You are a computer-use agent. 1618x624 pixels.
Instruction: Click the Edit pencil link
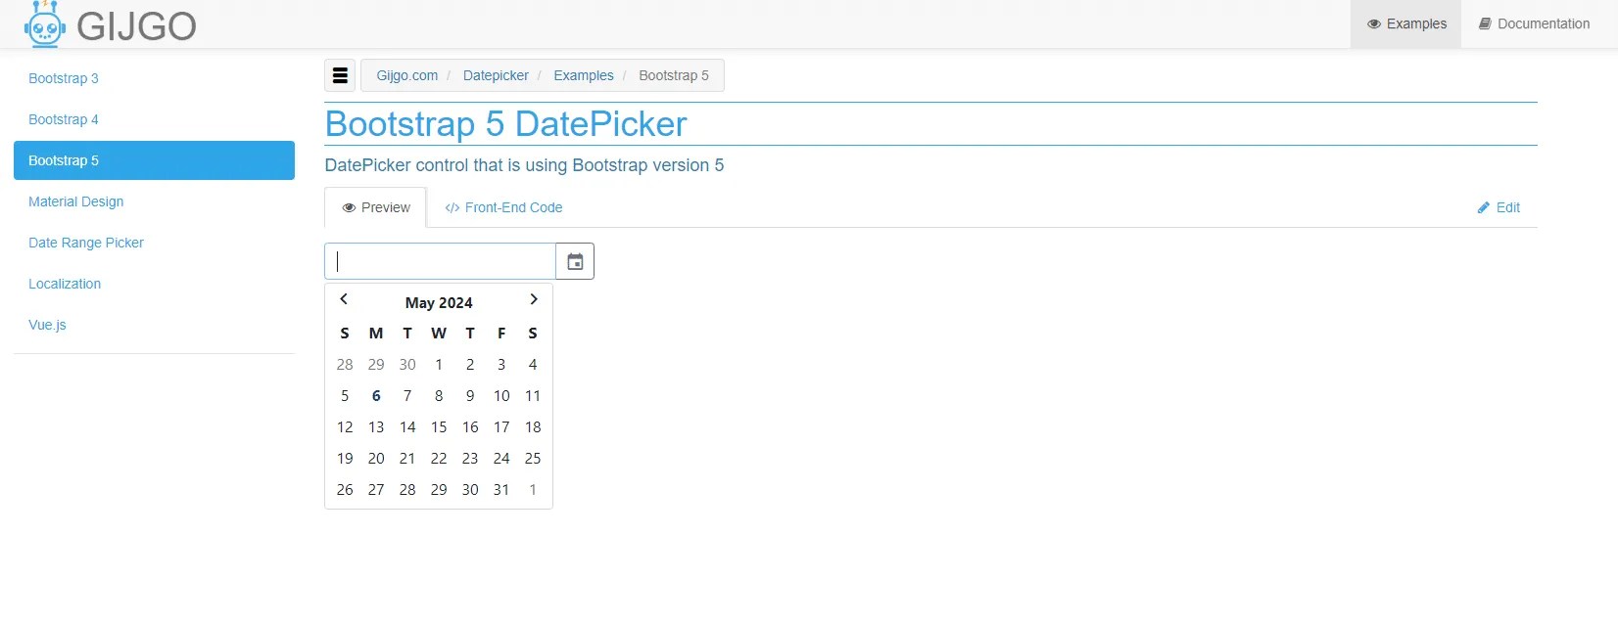click(x=1499, y=207)
